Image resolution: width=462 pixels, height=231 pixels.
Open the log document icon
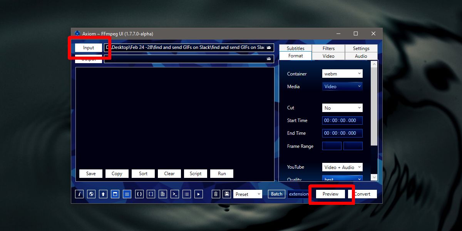[x=163, y=194]
